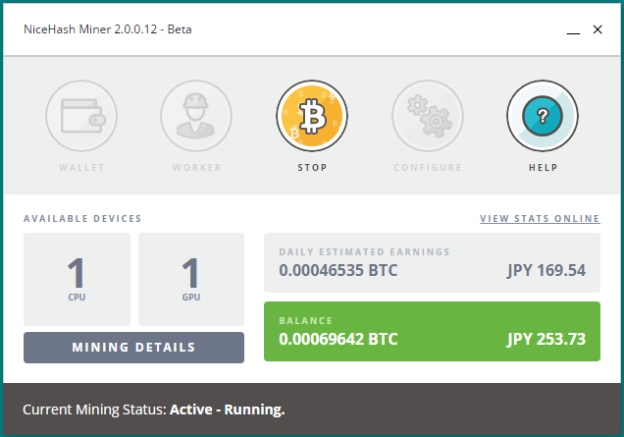Click the green Balance panel
Viewport: 624px width, 437px height.
pos(432,332)
